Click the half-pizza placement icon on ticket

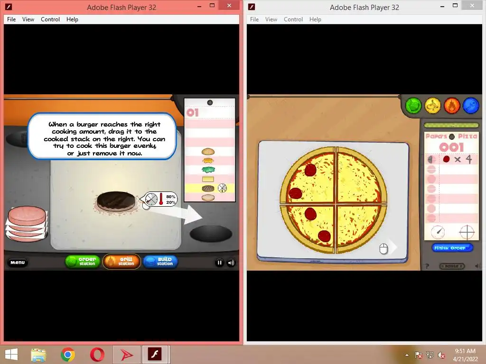431,159
